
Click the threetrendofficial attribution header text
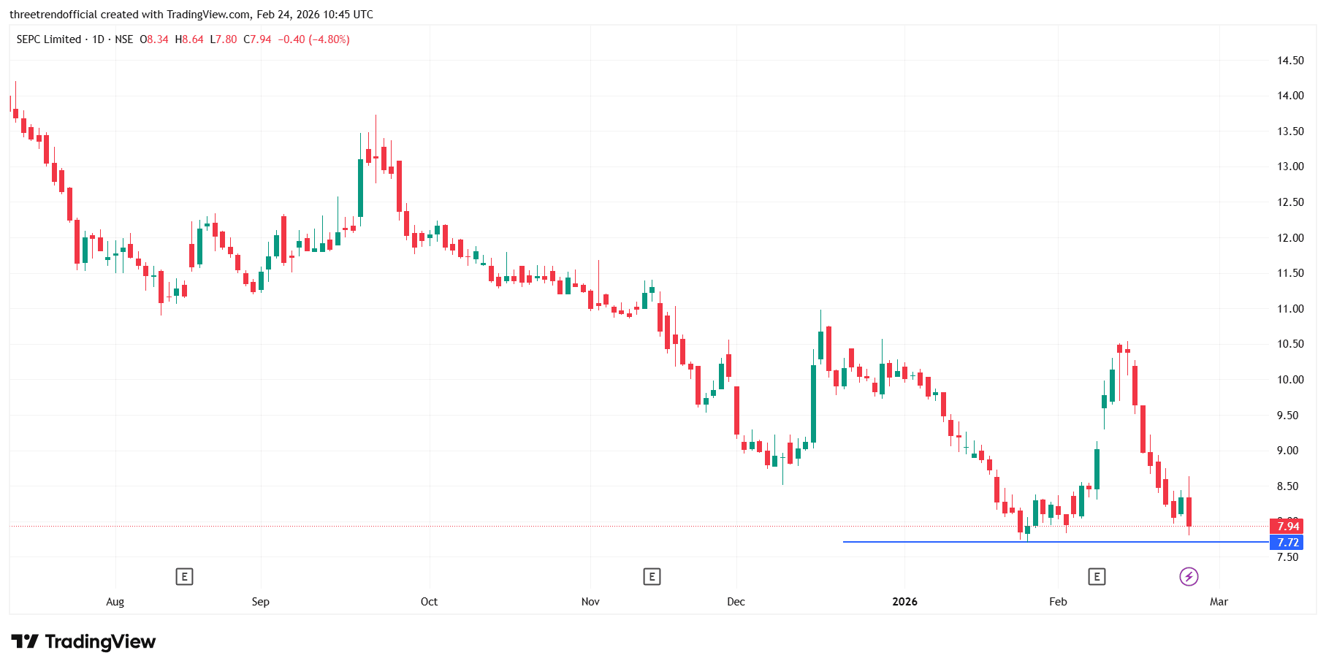(191, 15)
